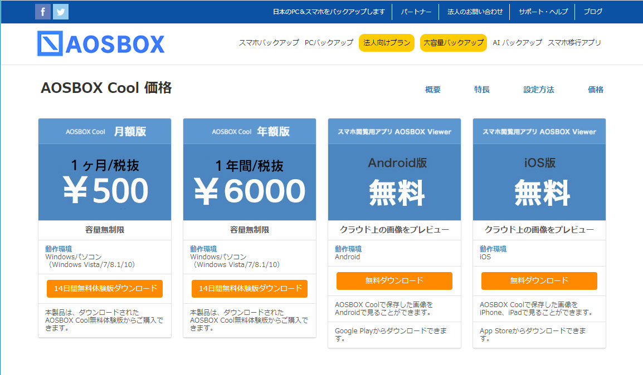This screenshot has width=643, height=375.
Task: Click 容量無制限 text in 年額版 card
Action: click(x=249, y=230)
